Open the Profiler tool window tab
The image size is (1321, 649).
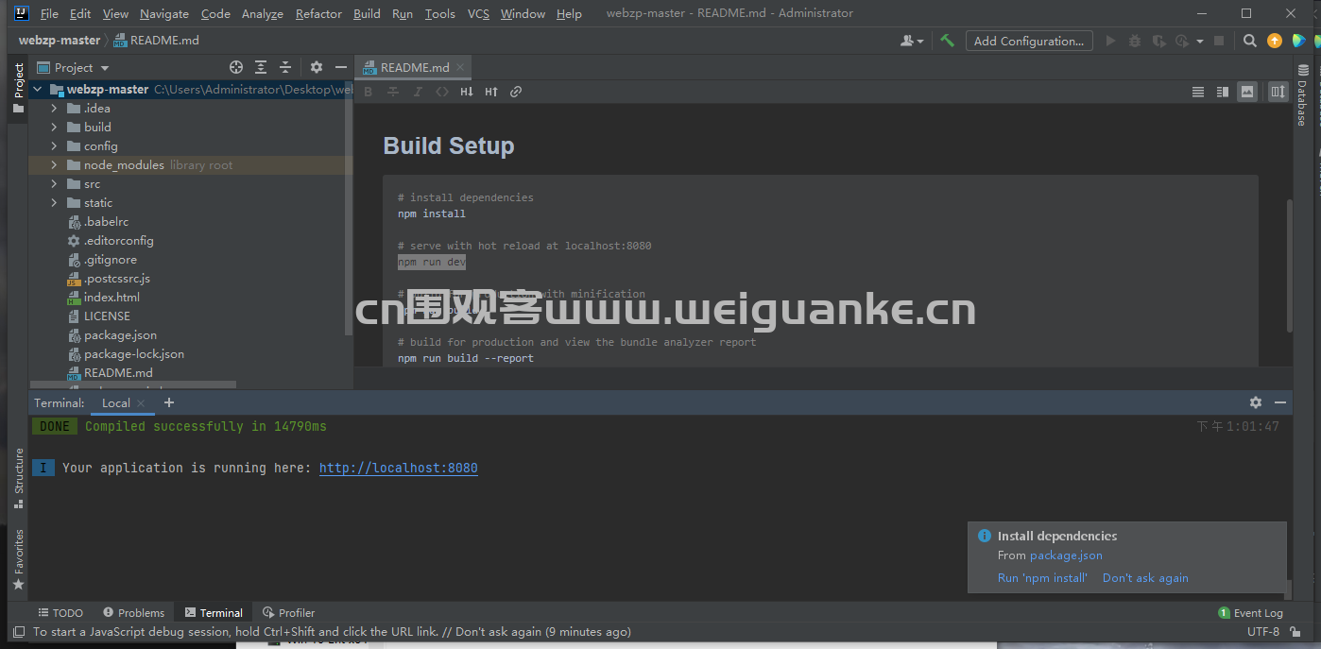pyautogui.click(x=289, y=612)
